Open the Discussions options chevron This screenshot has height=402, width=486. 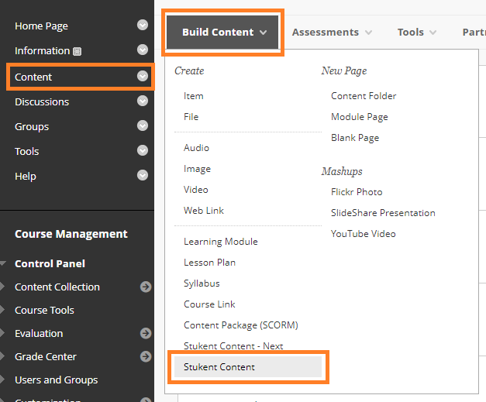143,101
